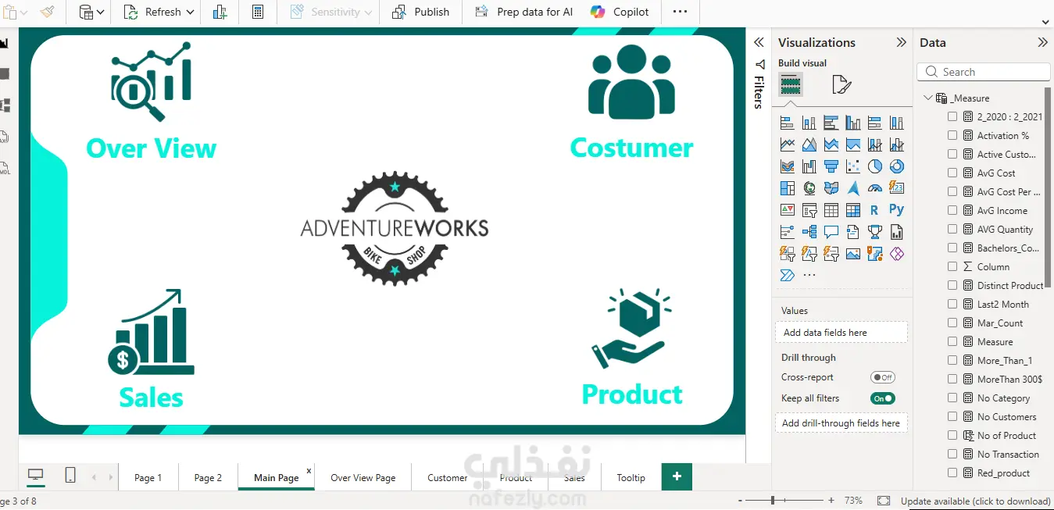Click the zoom slider handle
The width and height of the screenshot is (1054, 510).
click(773, 500)
